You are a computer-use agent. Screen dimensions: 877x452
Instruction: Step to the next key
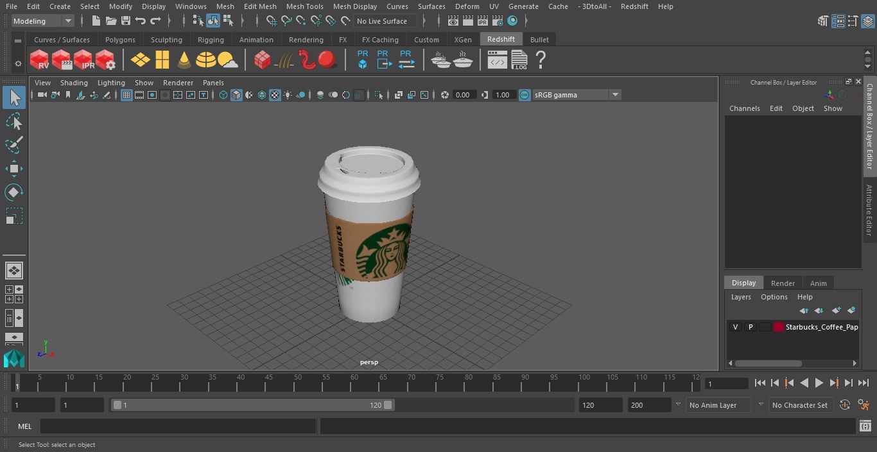tap(834, 383)
